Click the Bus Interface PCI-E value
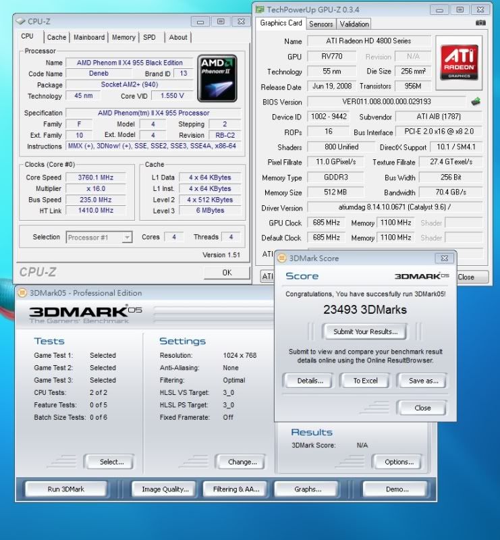Viewport: 500px width, 540px height. click(439, 132)
